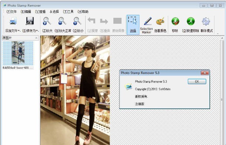
Task: Close the Photo Stamp Remover 5.3 dialog
Action: [205, 73]
